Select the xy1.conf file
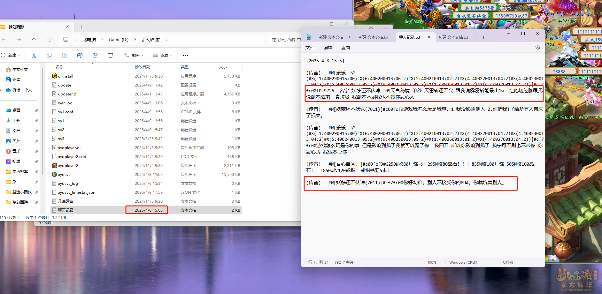Image resolution: width=602 pixels, height=294 pixels. coord(66,112)
